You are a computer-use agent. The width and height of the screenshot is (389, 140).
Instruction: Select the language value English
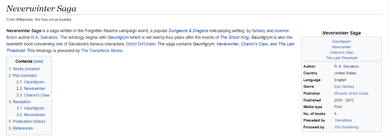tap(340, 80)
